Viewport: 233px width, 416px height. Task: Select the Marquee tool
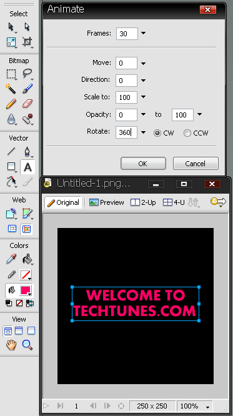click(x=11, y=74)
